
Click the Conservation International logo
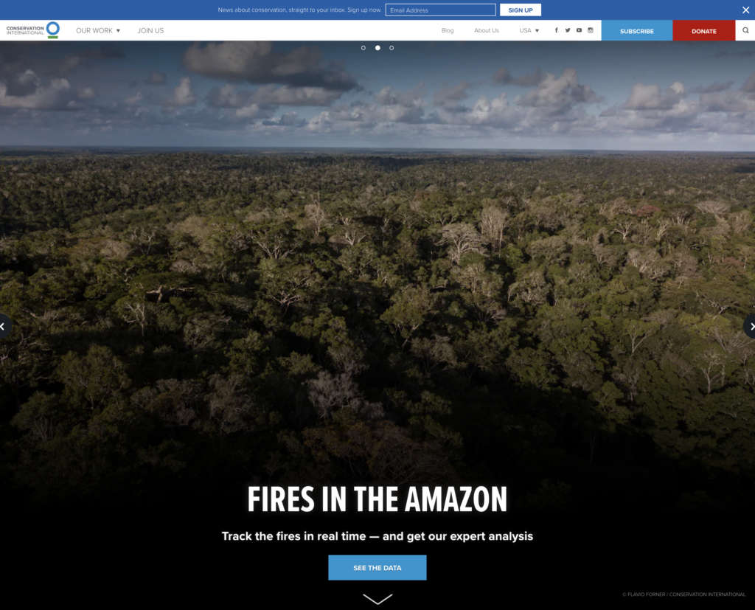(x=32, y=30)
